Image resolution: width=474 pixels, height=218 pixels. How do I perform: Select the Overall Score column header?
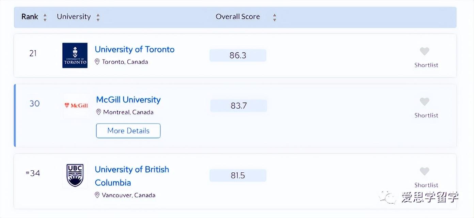[x=238, y=17]
